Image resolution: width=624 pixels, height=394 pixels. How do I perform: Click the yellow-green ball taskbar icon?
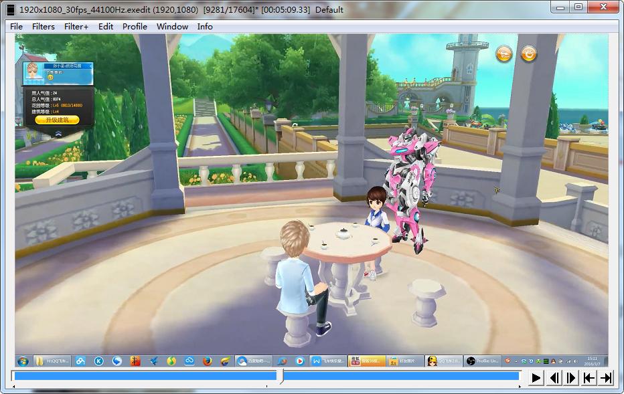tap(171, 361)
